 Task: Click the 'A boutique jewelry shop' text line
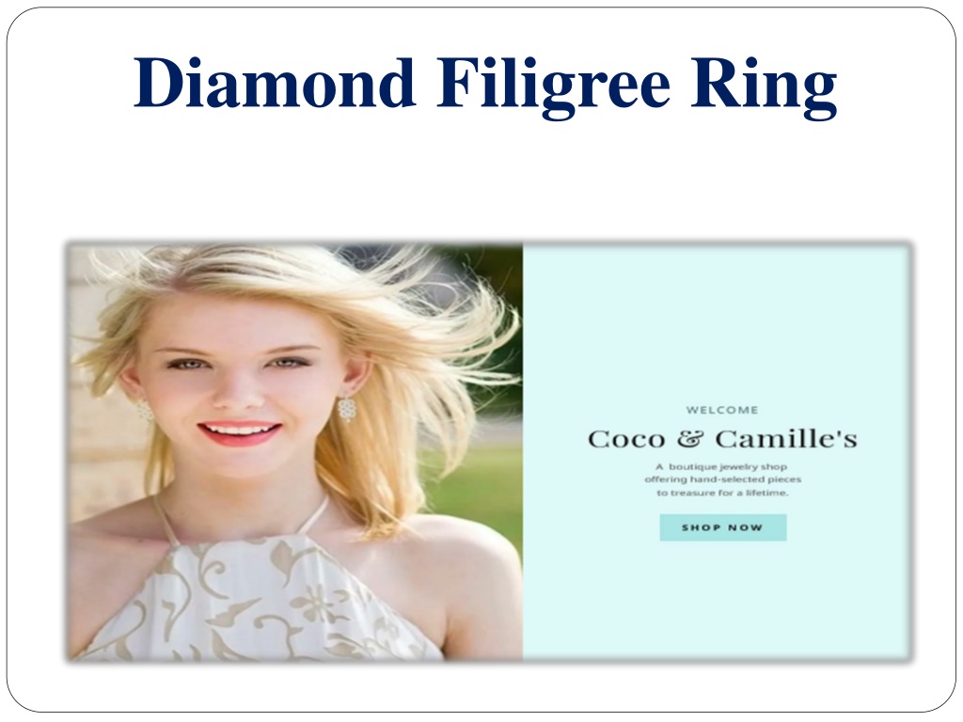tap(721, 466)
